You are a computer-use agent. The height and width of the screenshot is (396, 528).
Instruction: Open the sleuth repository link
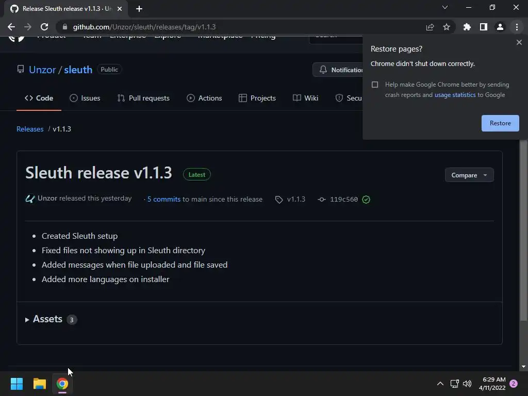(78, 70)
